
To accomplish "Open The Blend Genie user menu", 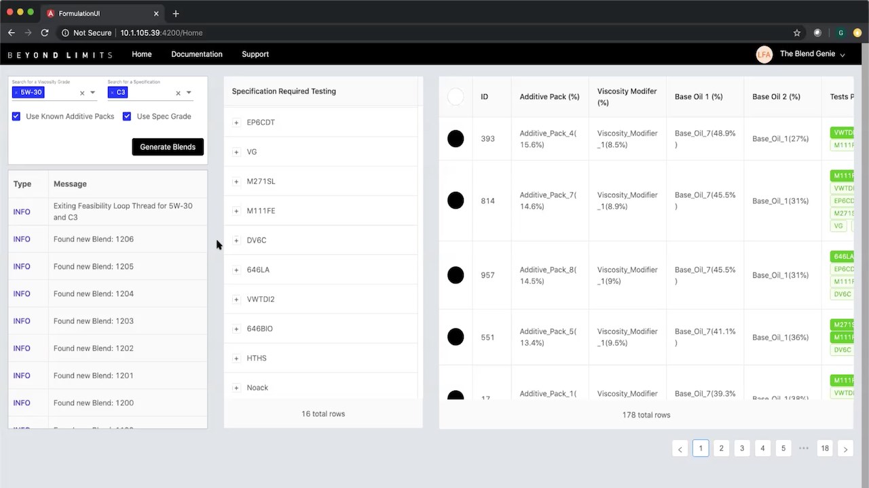I will (x=812, y=54).
